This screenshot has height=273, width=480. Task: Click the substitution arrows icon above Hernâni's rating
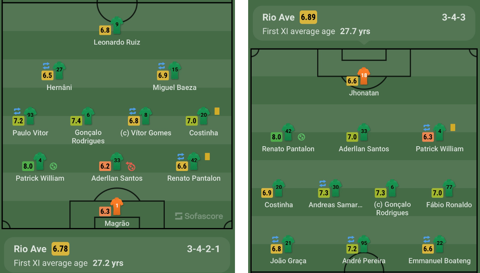(46, 66)
